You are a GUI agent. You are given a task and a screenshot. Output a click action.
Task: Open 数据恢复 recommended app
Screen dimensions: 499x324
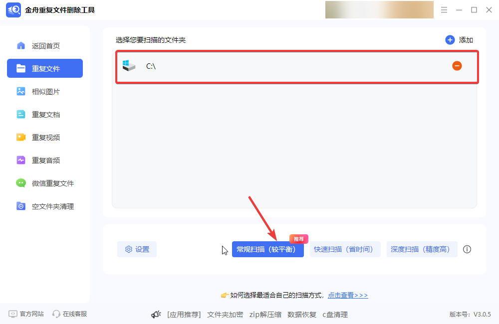[302, 315]
